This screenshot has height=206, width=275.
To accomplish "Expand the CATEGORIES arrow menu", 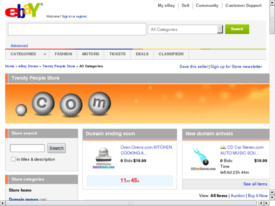I will click(45, 54).
